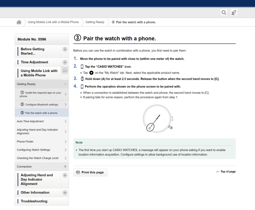Open Phone Finder topic
This screenshot has height=210, width=255.
pyautogui.click(x=42, y=142)
